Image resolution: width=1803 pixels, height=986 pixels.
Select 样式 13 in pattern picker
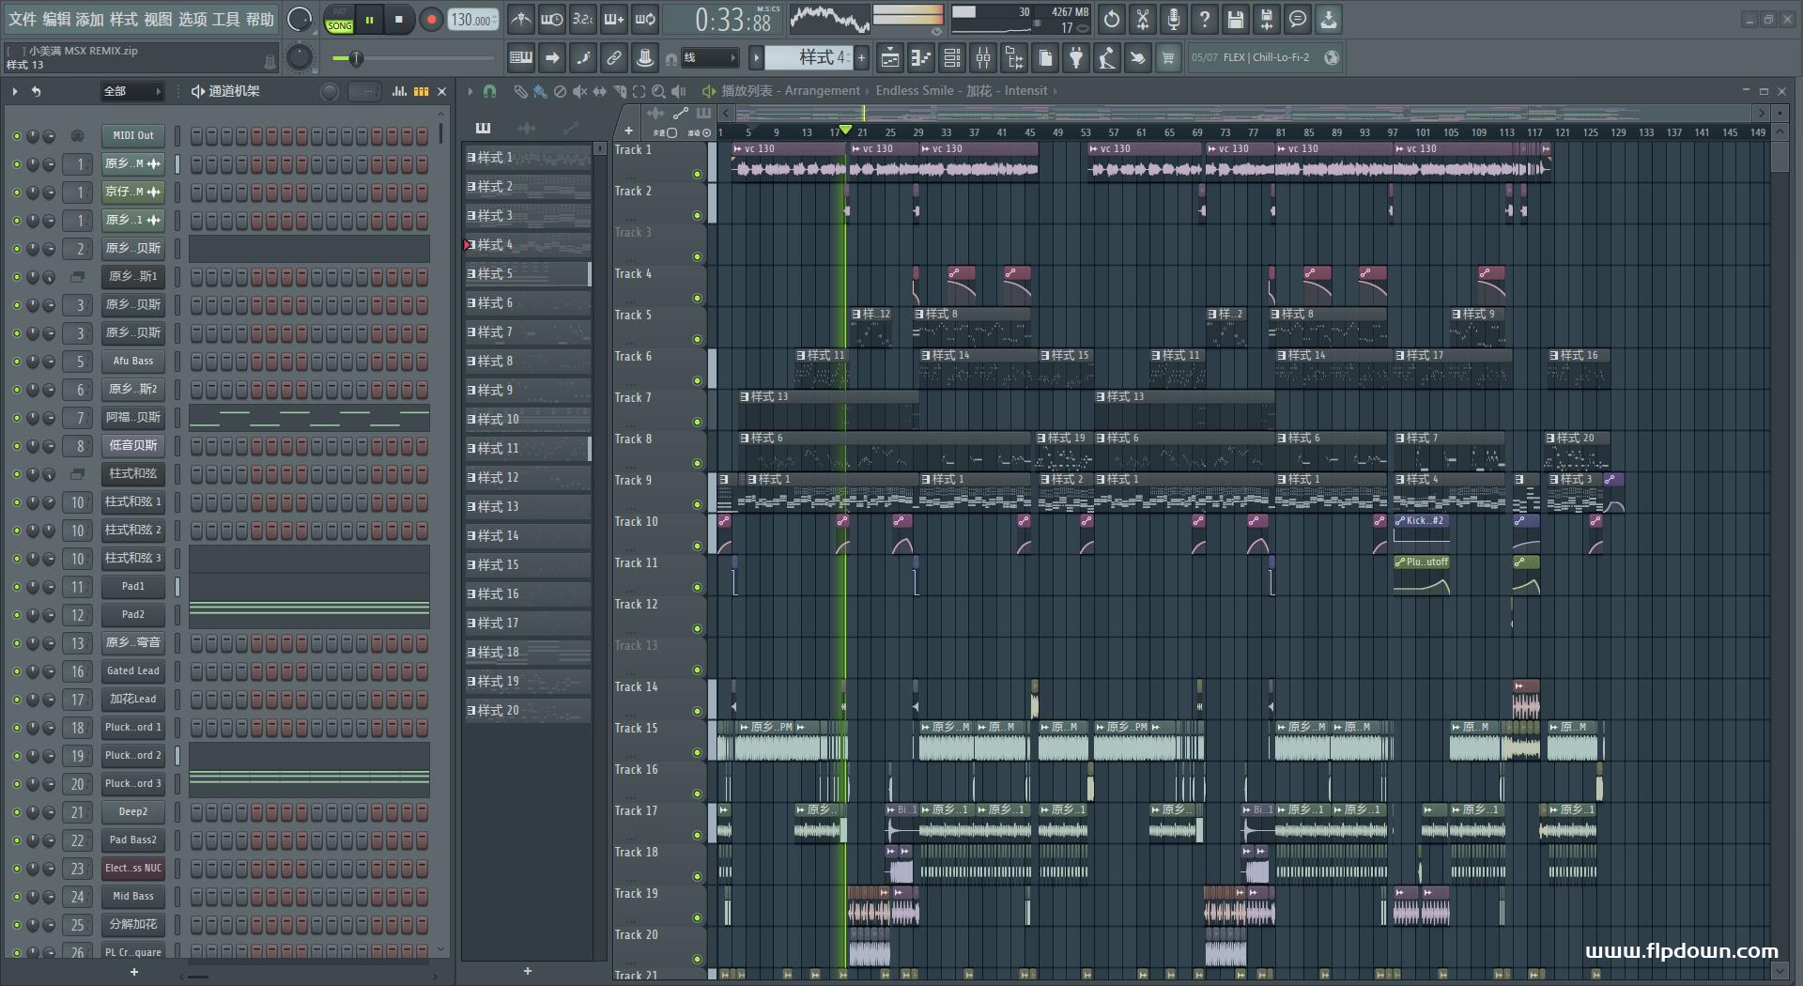pos(528,507)
